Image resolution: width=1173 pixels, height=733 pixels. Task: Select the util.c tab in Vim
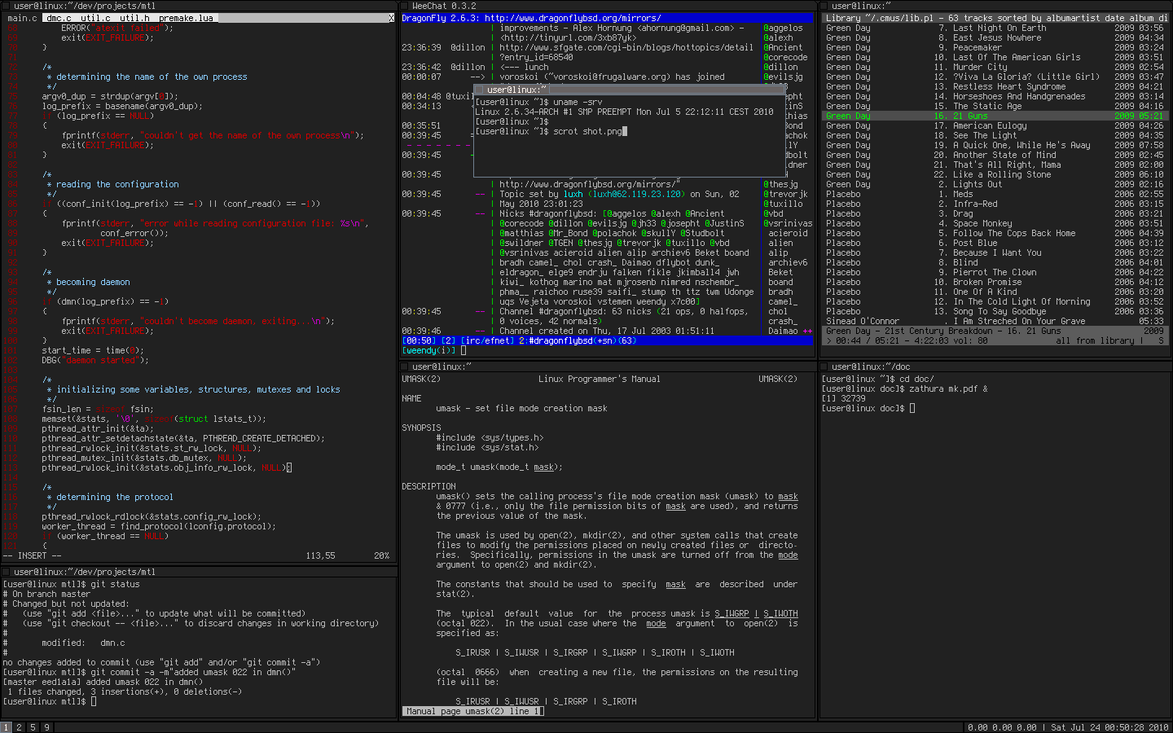[x=95, y=18]
